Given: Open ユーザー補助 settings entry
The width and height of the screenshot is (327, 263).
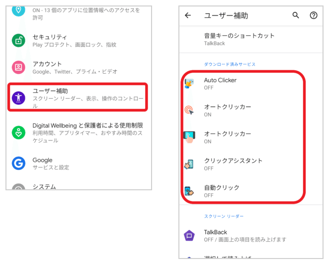Looking at the screenshot, I should point(78,97).
